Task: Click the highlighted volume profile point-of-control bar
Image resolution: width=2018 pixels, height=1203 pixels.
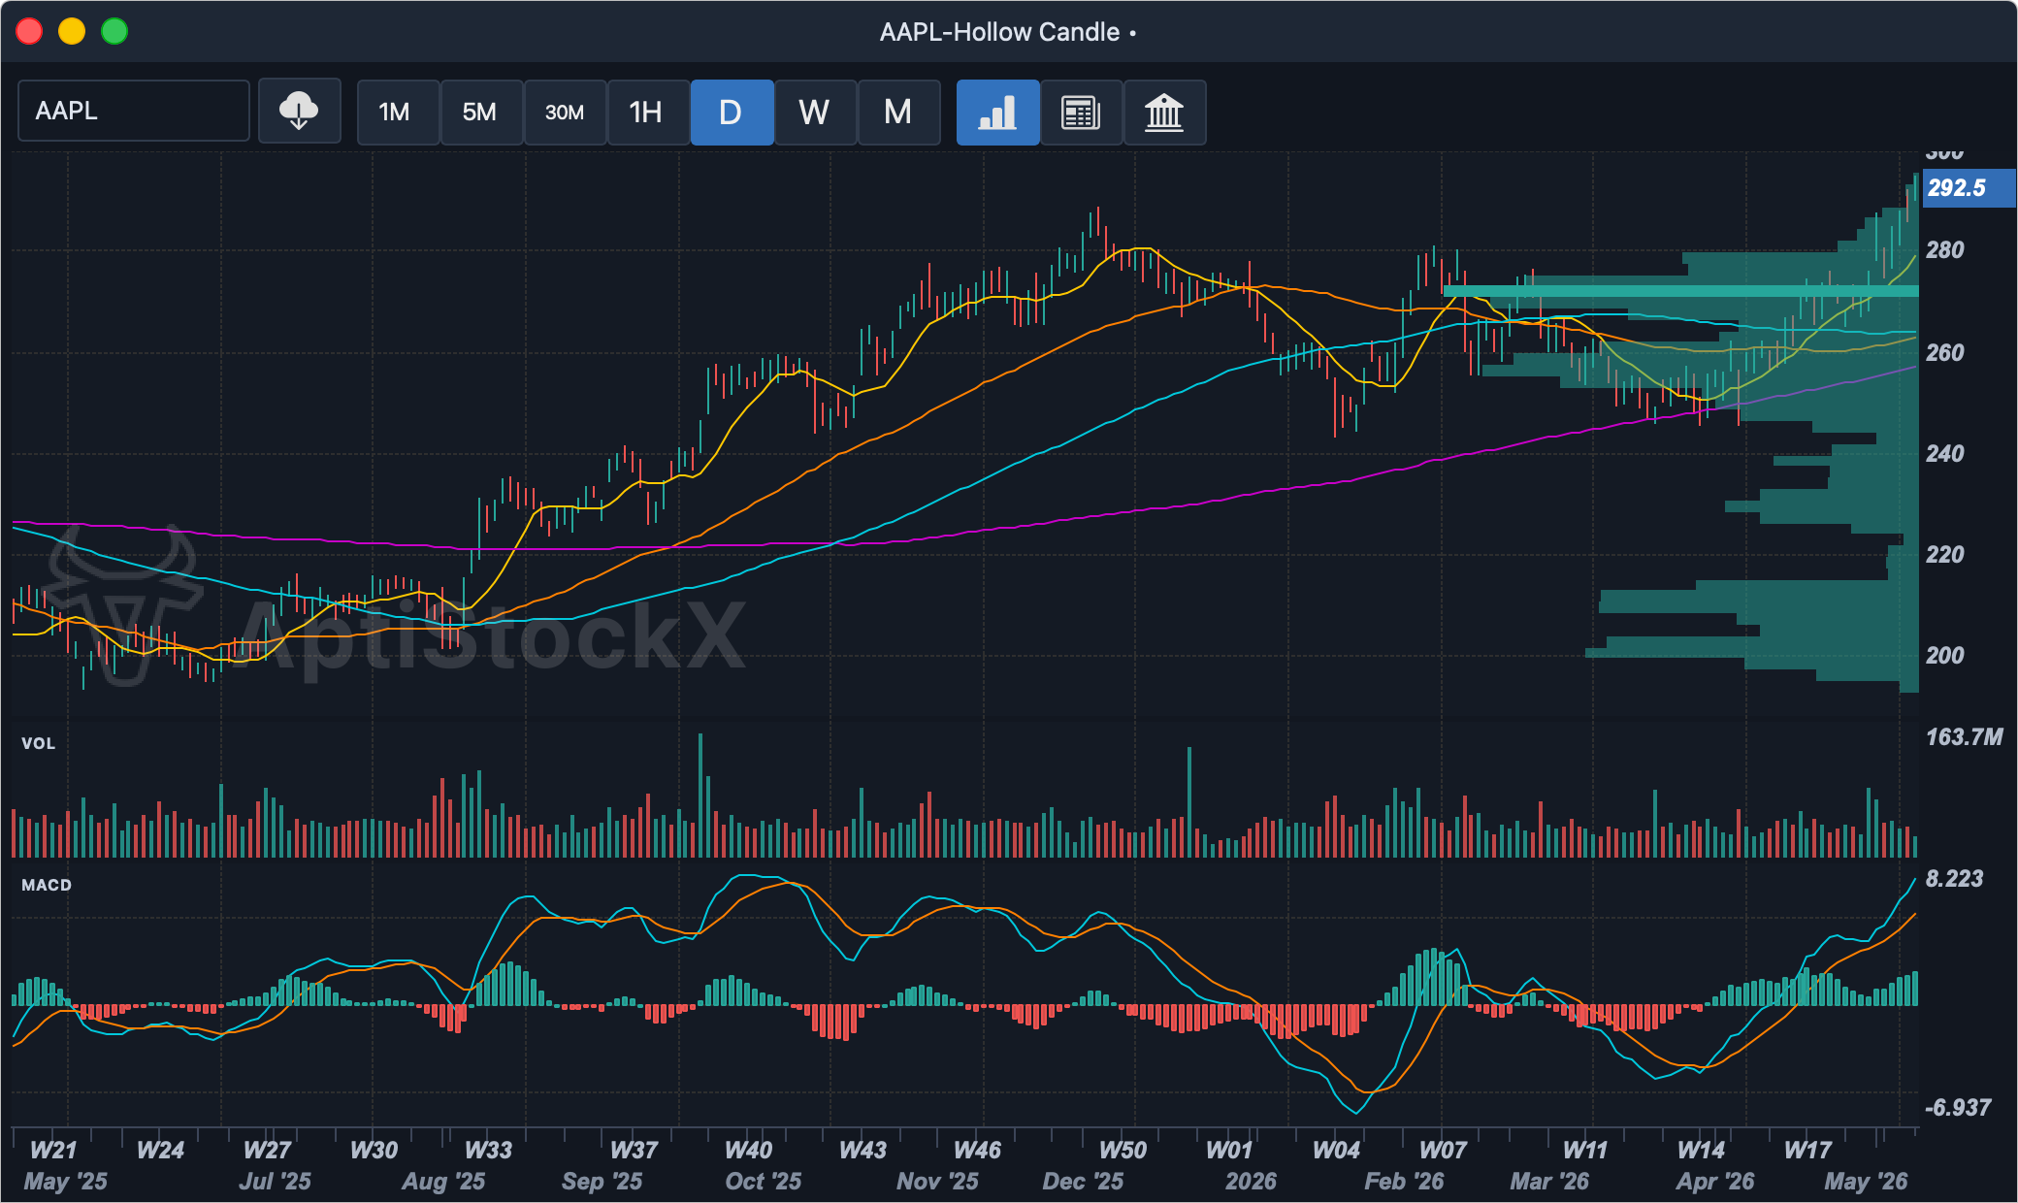Action: (1680, 291)
